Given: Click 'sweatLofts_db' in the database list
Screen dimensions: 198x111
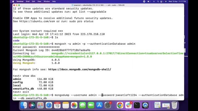Looking at the screenshot, I should 24,88.
